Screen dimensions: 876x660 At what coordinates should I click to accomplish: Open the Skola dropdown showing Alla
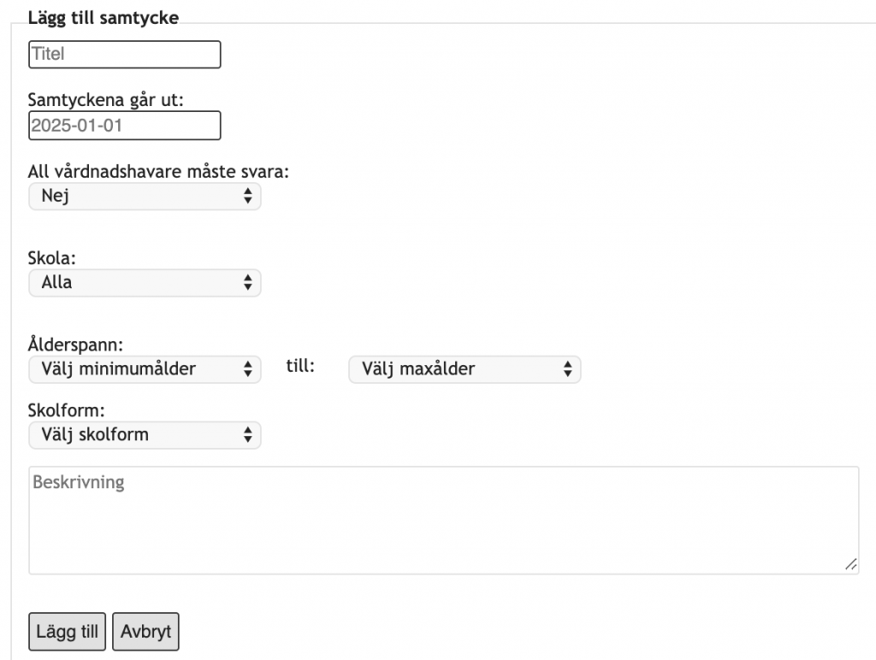145,282
